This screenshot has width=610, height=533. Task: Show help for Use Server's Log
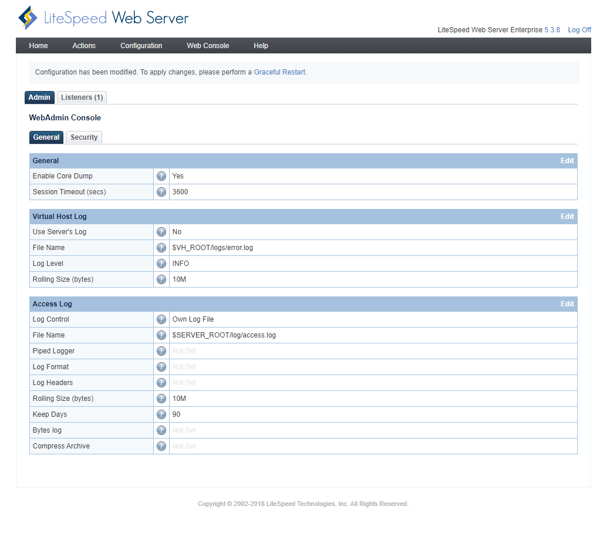161,232
